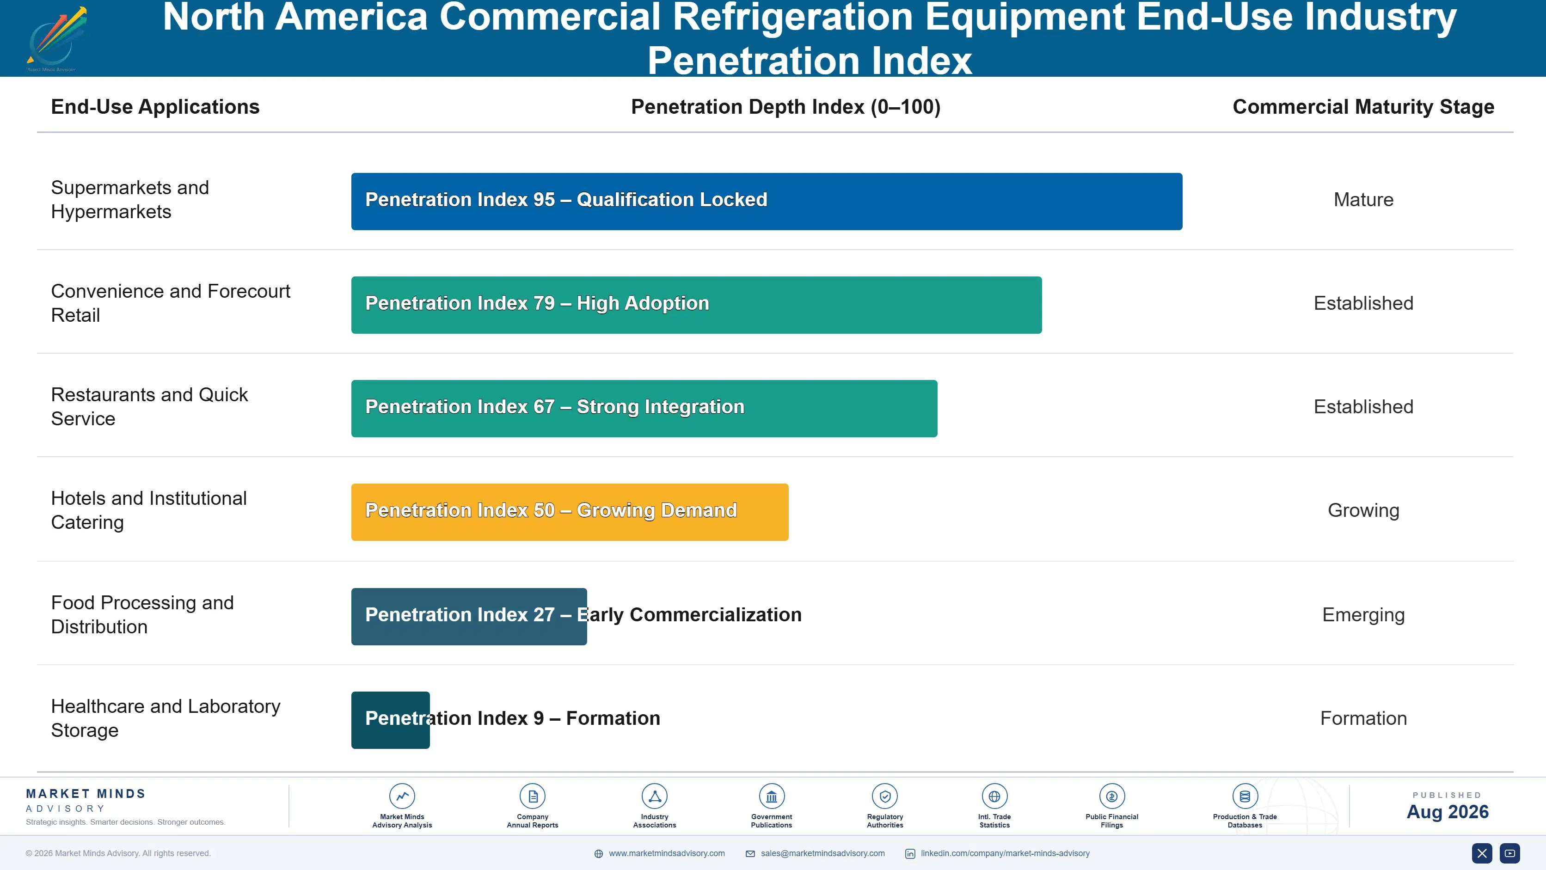Click the envelope icon beside sales email
This screenshot has height=870, width=1546.
point(750,854)
